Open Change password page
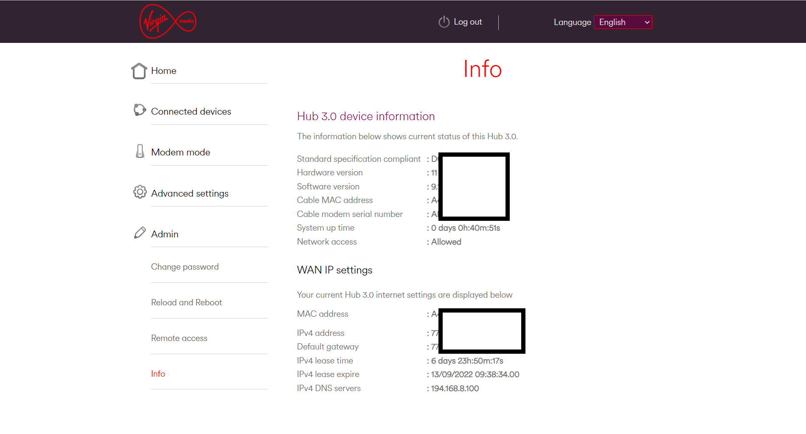The height and width of the screenshot is (434, 806). point(185,267)
